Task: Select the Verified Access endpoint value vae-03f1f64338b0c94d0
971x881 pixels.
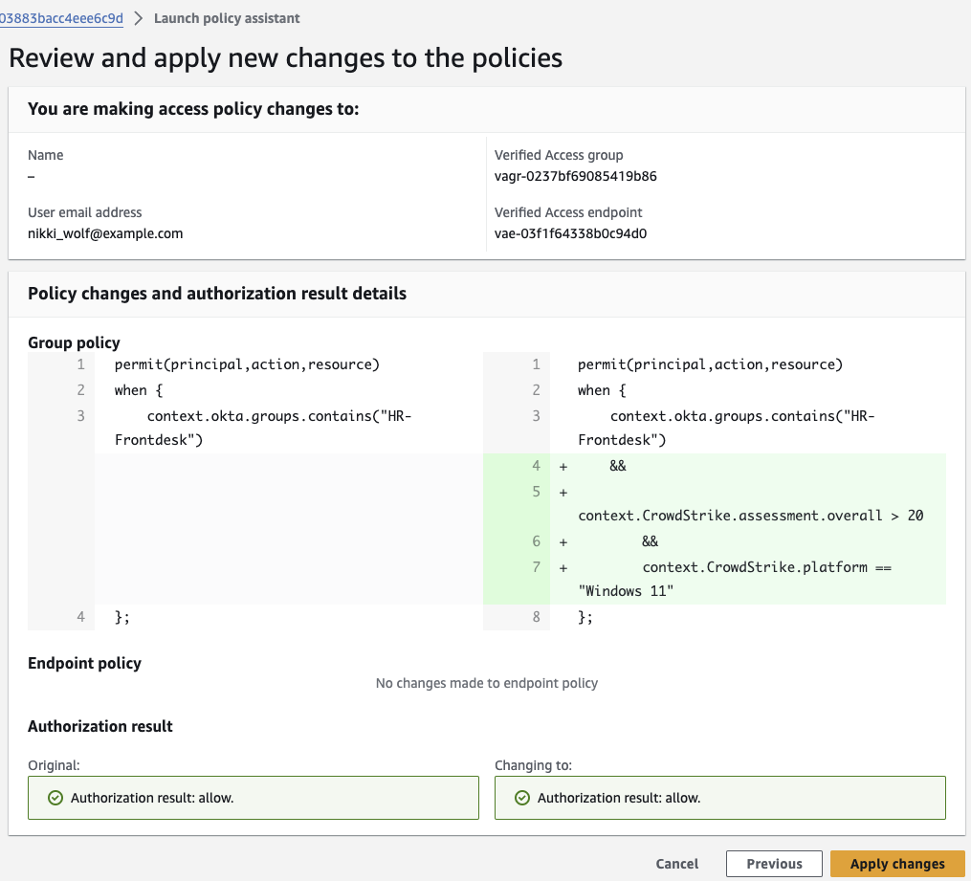Action: [569, 232]
